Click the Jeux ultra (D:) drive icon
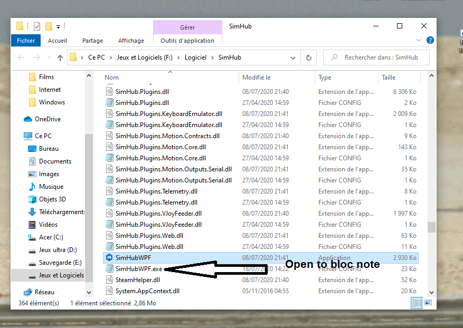463x328 pixels. click(32, 251)
